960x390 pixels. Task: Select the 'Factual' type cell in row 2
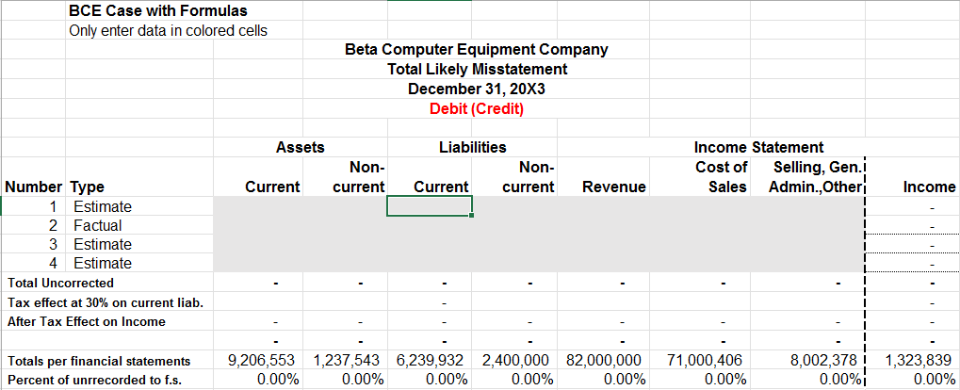[x=98, y=225]
